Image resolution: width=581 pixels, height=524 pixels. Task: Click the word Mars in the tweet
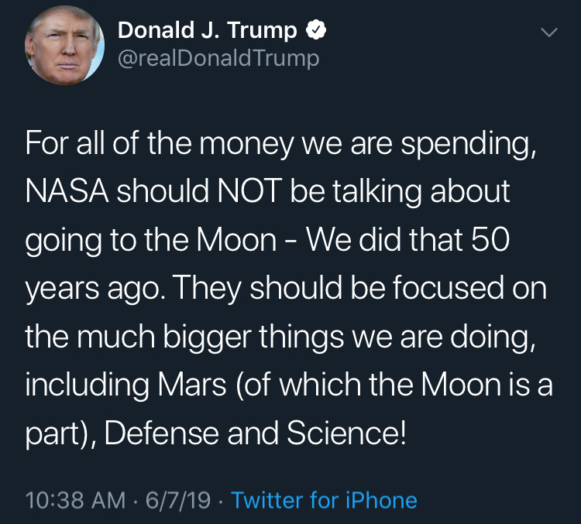pyautogui.click(x=194, y=385)
